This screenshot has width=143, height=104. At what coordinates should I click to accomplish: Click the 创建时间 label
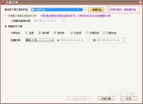[15, 40]
